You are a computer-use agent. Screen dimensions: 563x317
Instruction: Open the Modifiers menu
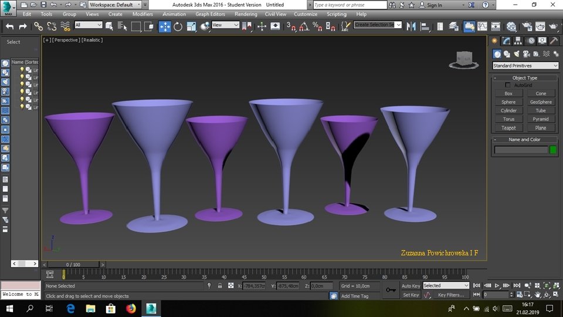tap(143, 14)
